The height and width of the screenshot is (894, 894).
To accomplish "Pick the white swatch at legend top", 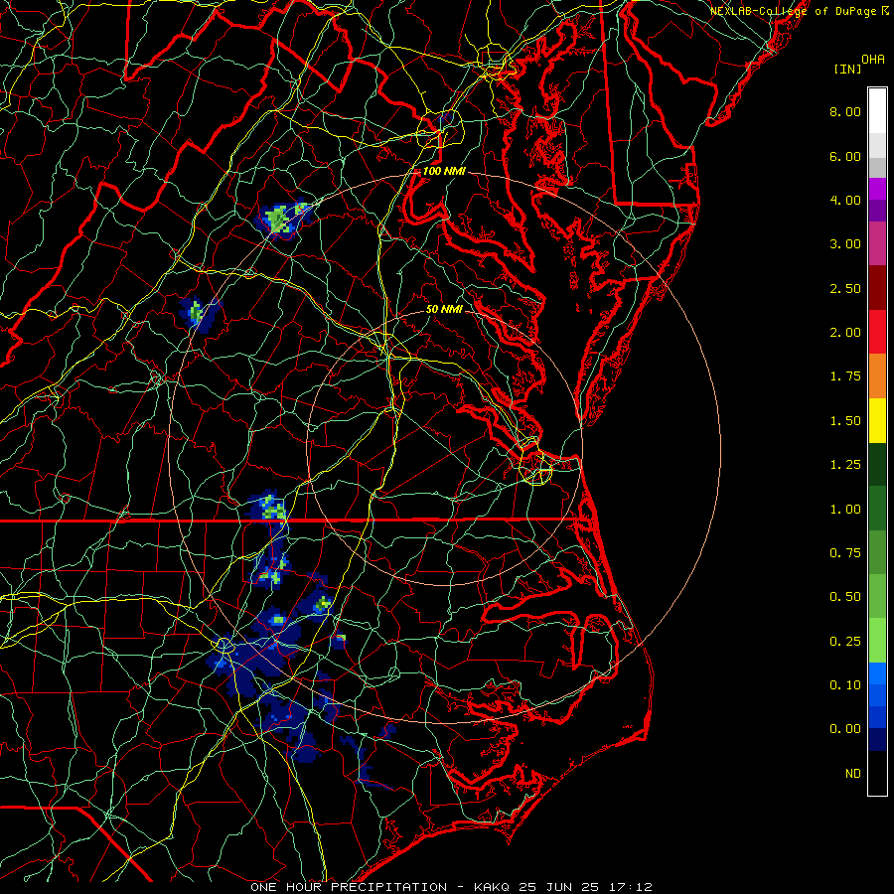I will click(x=877, y=111).
